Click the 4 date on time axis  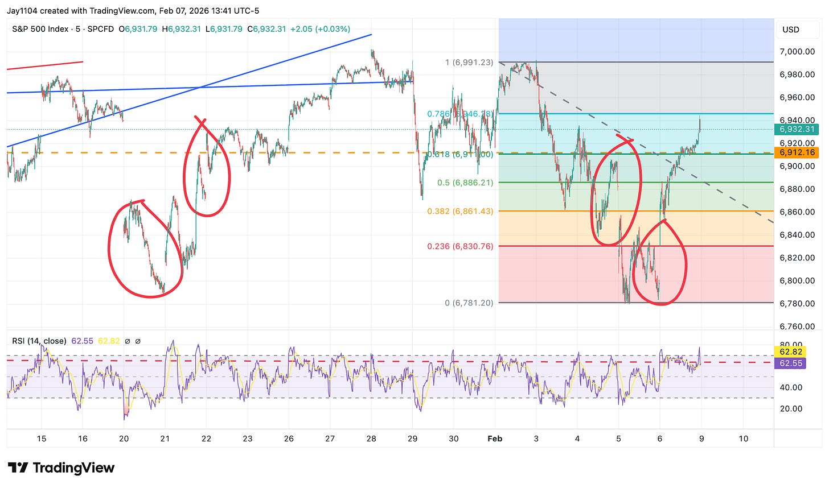click(577, 439)
